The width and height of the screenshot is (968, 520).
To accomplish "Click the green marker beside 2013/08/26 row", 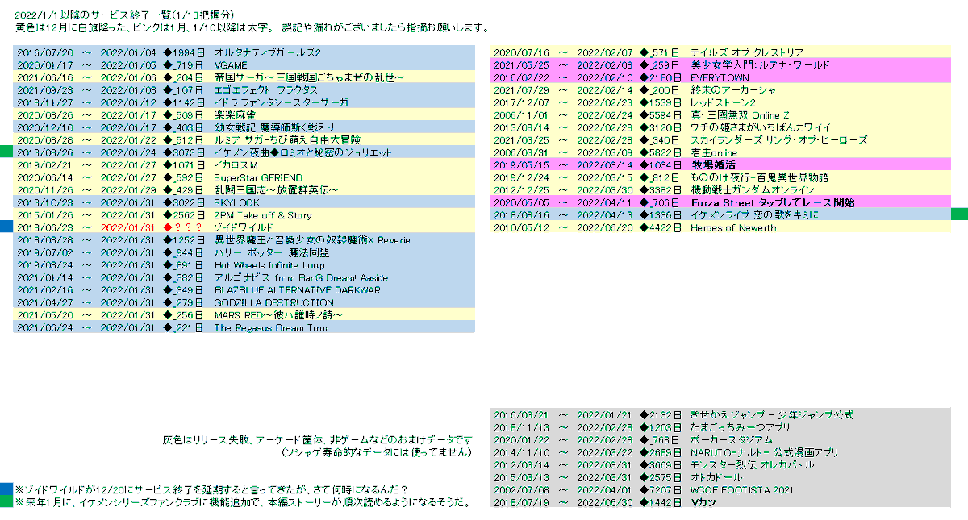I will [x=6, y=152].
